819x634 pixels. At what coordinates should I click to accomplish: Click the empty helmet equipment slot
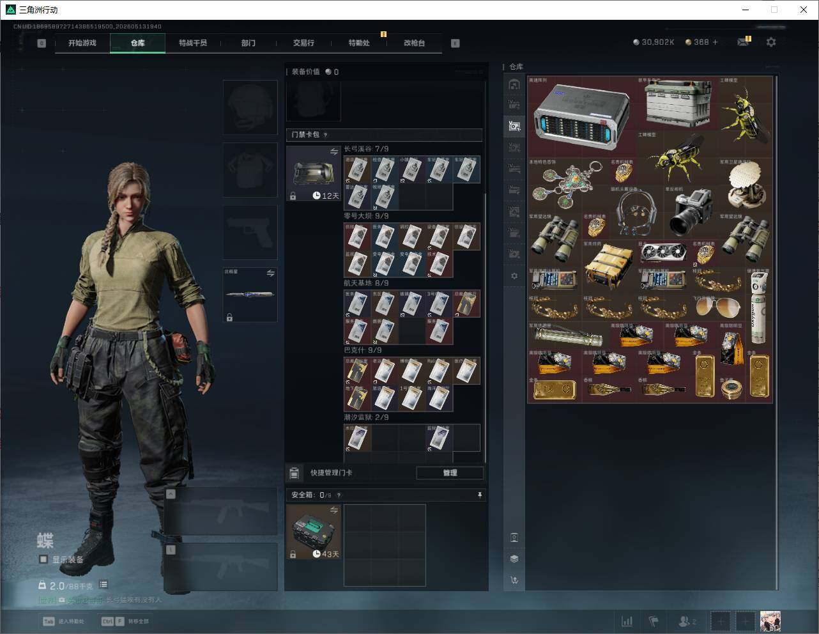pos(250,107)
